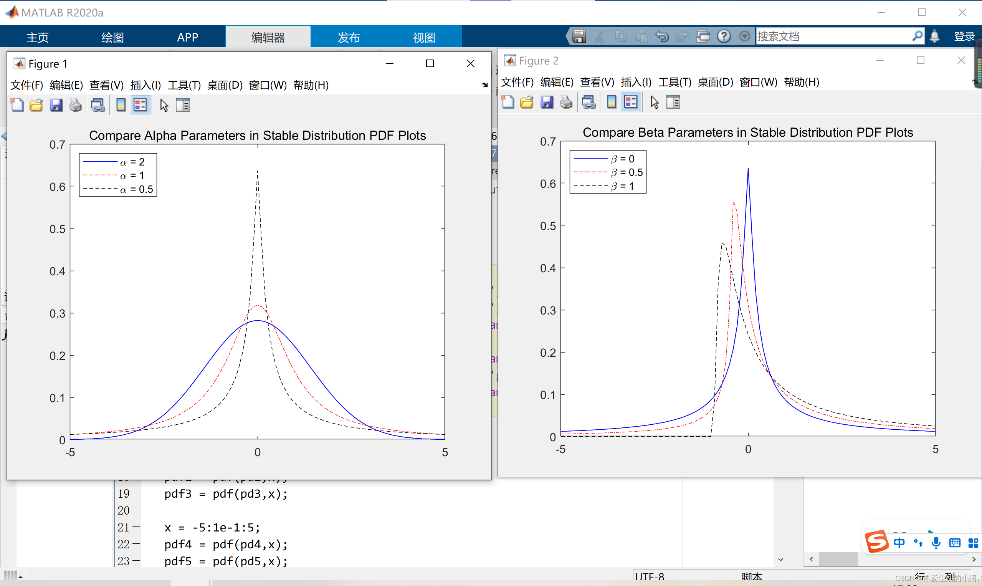
Task: Save figure icon in Figure 1 toolbar
Action: click(x=56, y=105)
